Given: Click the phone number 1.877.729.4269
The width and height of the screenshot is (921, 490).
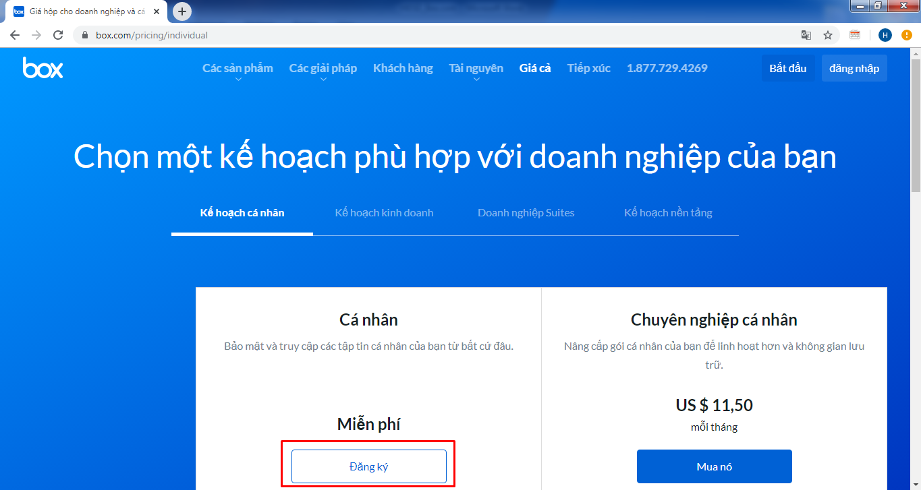Looking at the screenshot, I should [x=667, y=68].
